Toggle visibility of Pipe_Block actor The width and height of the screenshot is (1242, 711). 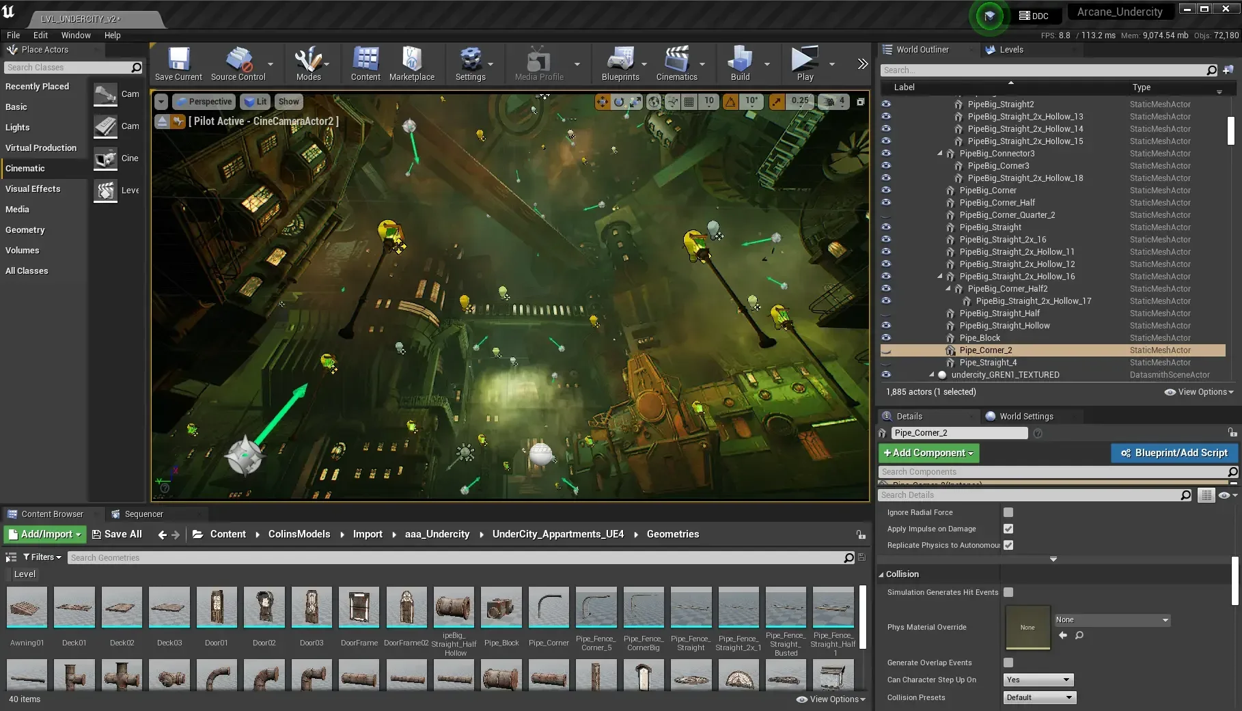click(x=886, y=338)
